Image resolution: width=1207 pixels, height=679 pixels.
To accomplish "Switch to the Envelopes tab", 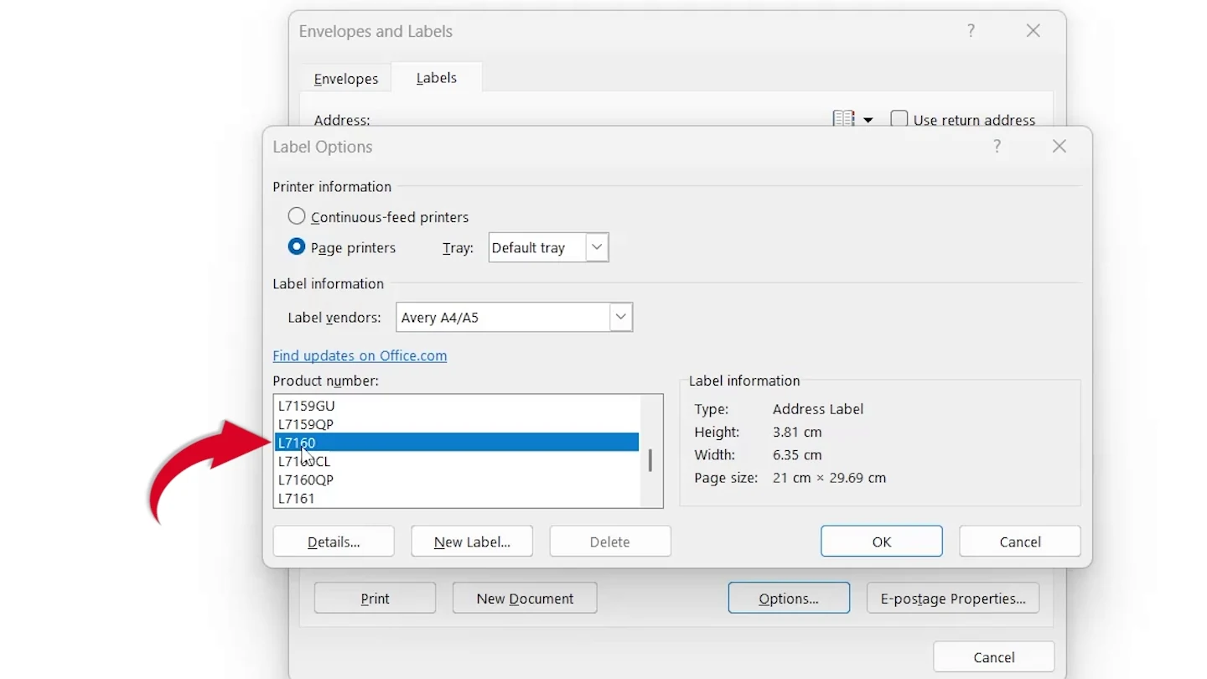I will [x=346, y=79].
